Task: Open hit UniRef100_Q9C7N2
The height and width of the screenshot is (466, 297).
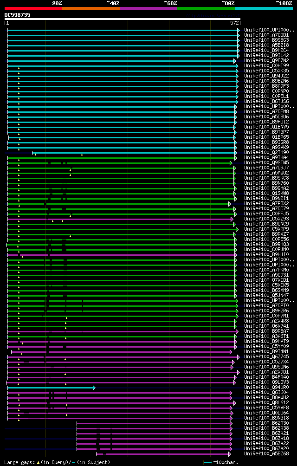Action: 266,61
